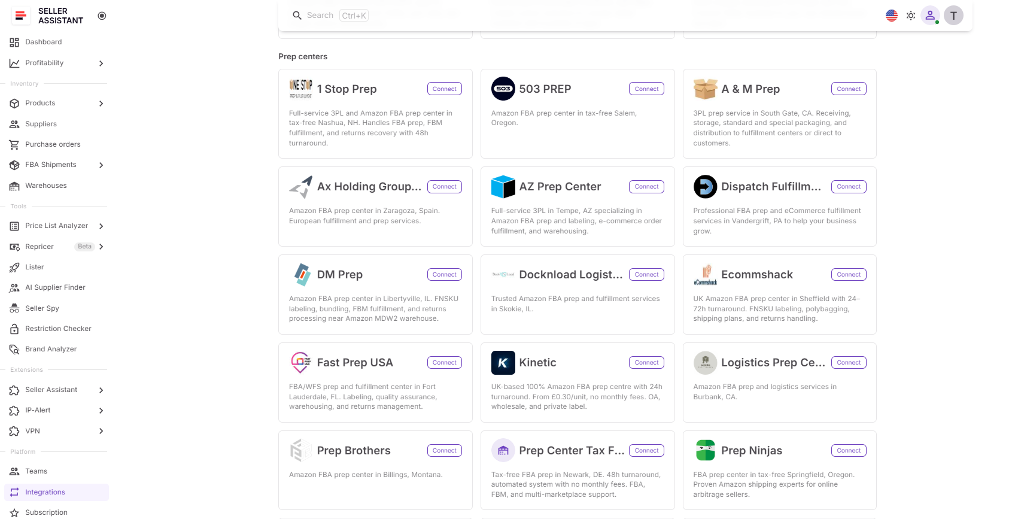
Task: Click the Integrations arrows icon
Action: click(x=14, y=492)
